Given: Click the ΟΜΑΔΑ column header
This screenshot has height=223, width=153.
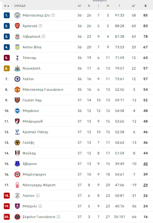Looking at the screenshot, I should [20, 6].
